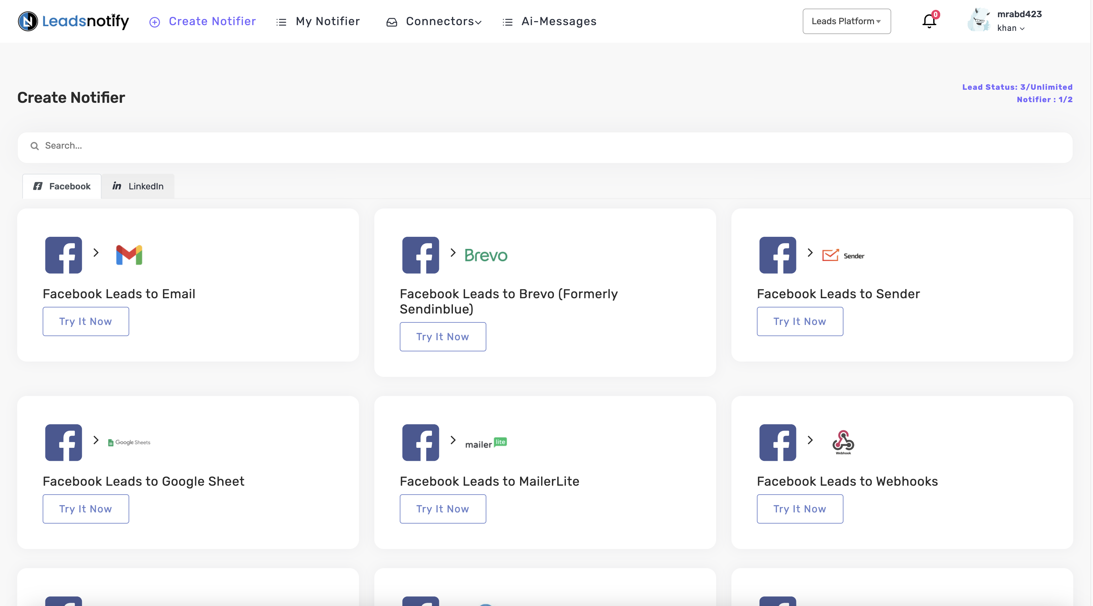
Task: Click the Webhook icon
Action: tap(843, 442)
